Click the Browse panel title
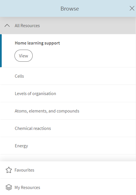The height and width of the screenshot is (195, 136). (x=70, y=9)
